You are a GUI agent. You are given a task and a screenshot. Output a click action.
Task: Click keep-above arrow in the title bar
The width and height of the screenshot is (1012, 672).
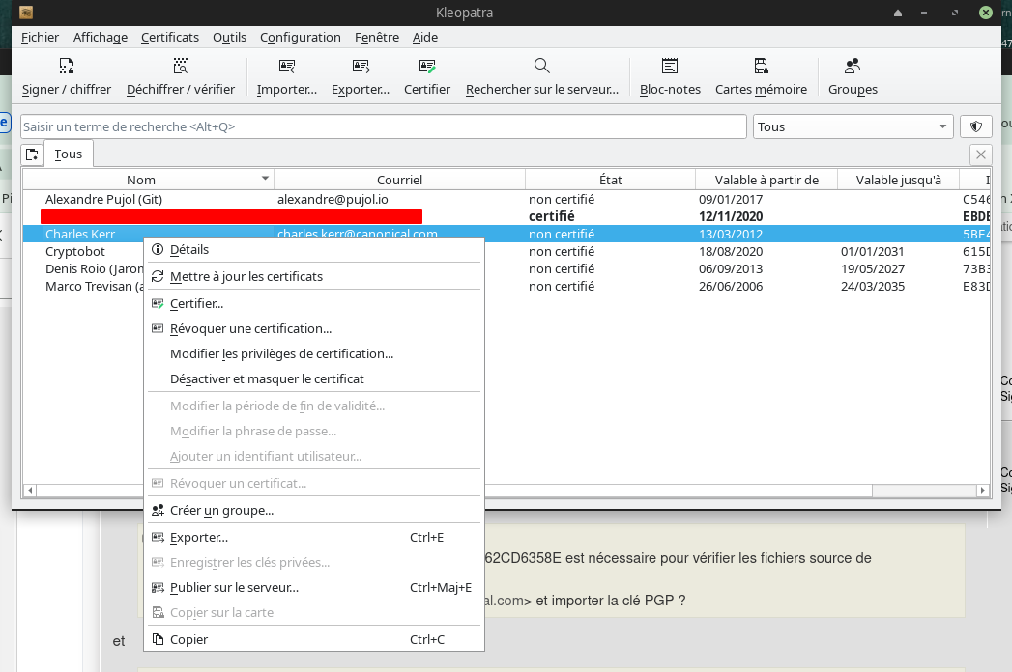[x=897, y=13]
